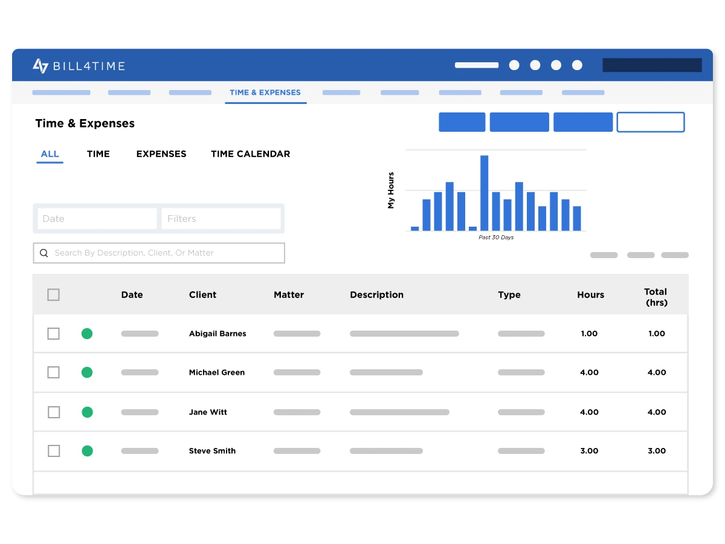Click green status dot for Abigail Barnes
Image resolution: width=725 pixels, height=544 pixels.
pyautogui.click(x=87, y=334)
